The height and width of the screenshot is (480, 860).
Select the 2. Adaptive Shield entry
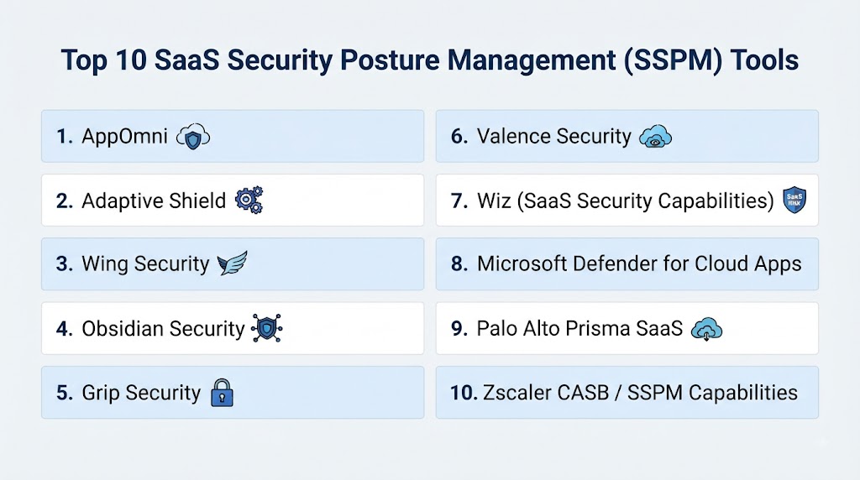233,200
